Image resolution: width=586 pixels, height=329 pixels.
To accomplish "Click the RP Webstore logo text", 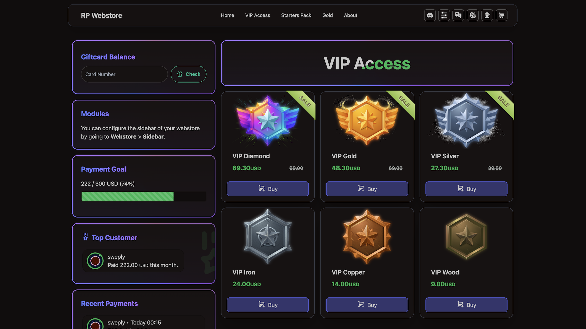I will point(101,16).
